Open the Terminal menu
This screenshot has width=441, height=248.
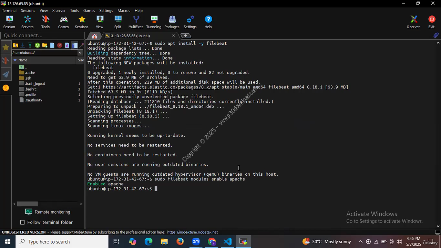pyautogui.click(x=9, y=11)
